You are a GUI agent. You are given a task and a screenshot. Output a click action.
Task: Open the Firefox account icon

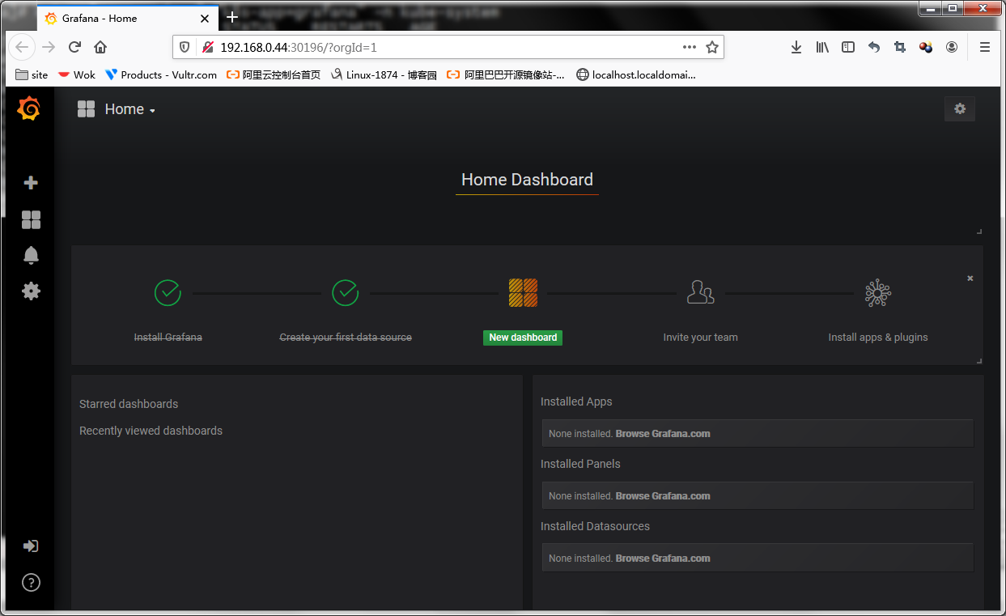pyautogui.click(x=952, y=47)
